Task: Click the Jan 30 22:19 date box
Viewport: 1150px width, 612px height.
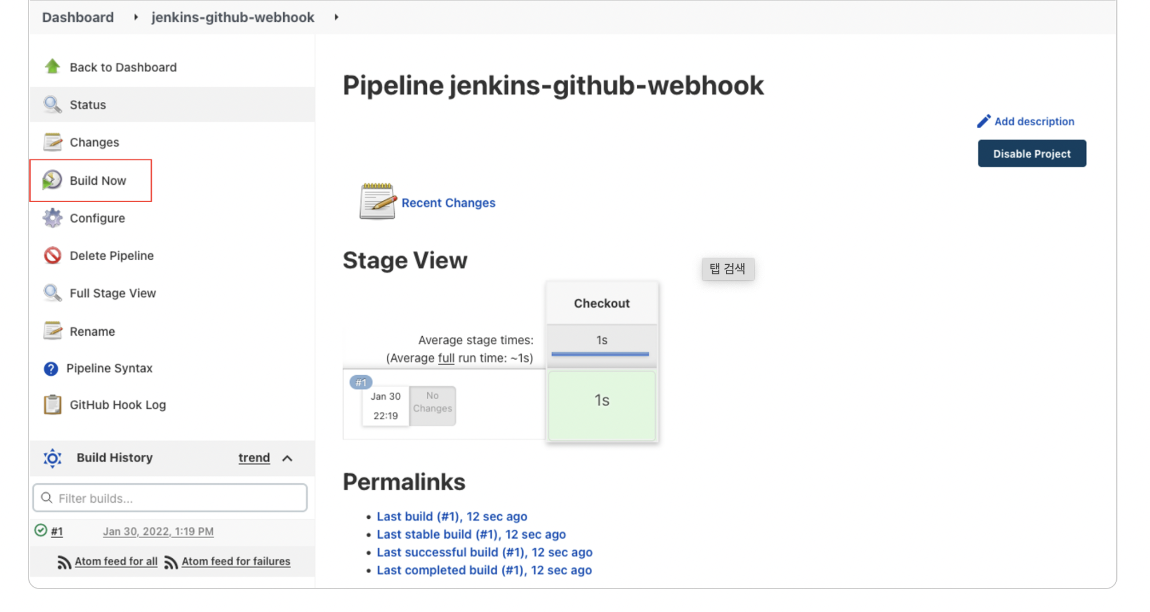Action: [386, 406]
